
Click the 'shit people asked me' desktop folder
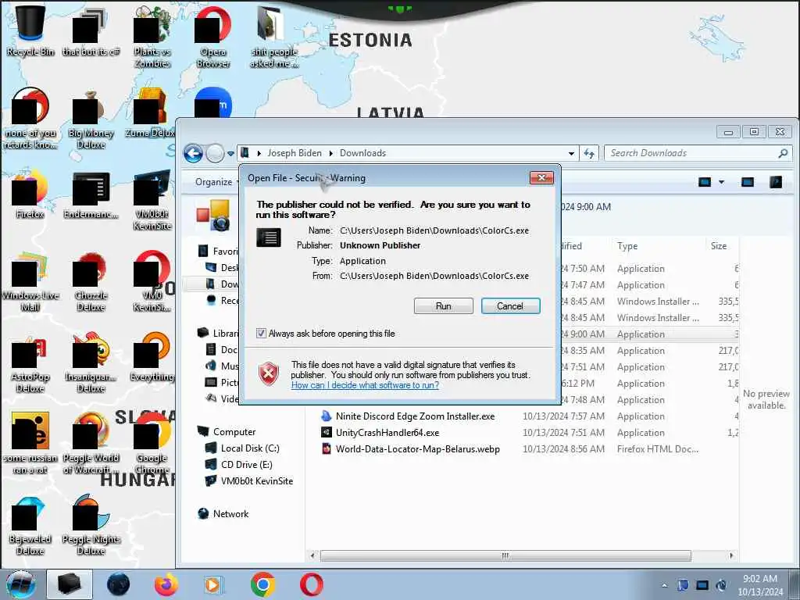[274, 36]
